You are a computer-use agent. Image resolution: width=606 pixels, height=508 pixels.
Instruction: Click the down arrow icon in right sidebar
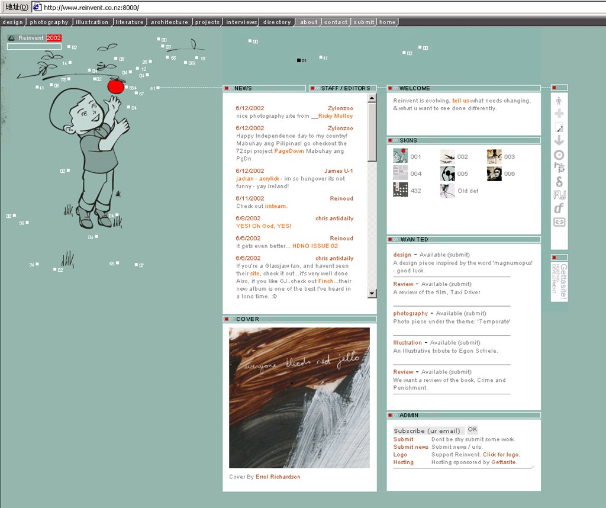pos(559,140)
